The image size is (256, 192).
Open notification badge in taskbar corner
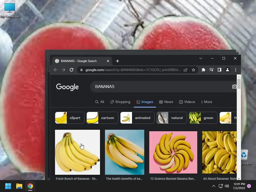249,186
